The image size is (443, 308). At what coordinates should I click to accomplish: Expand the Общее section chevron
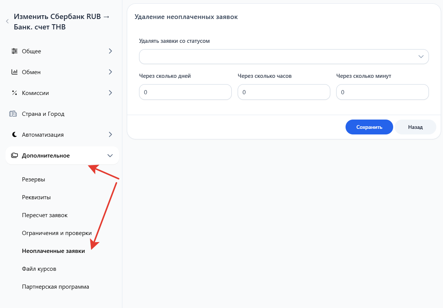110,51
